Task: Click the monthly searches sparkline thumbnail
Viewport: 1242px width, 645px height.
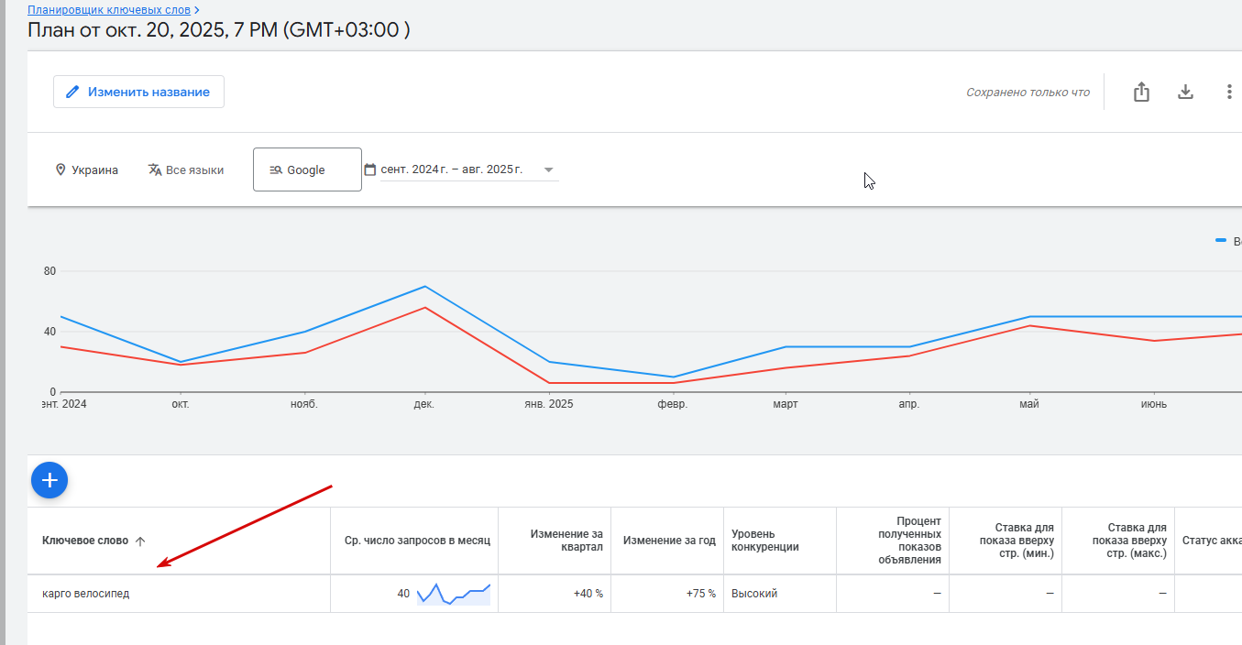Action: coord(454,594)
